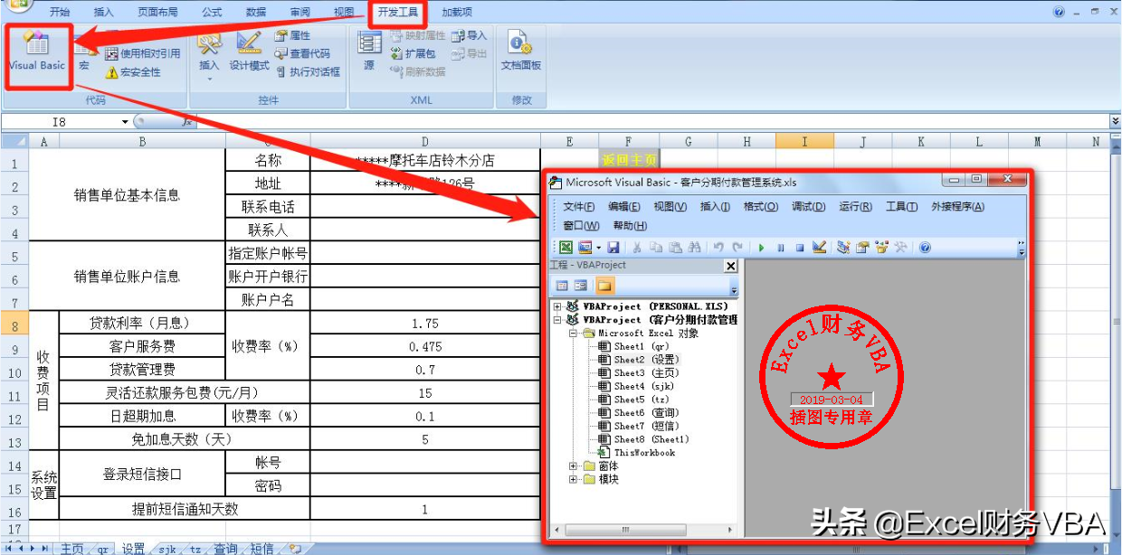Open the XML Source (源) pane
The width and height of the screenshot is (1122, 555).
[369, 52]
